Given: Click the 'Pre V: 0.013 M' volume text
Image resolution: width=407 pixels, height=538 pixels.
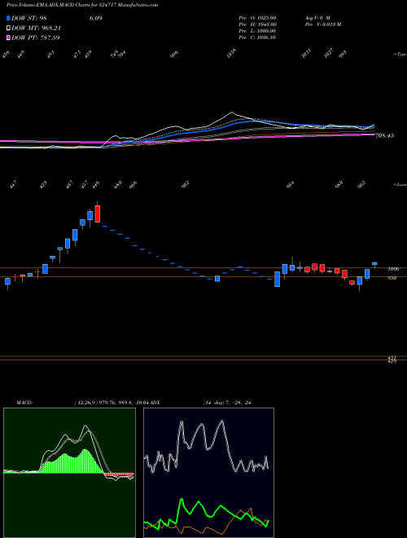Looking at the screenshot, I should pyautogui.click(x=322, y=24).
